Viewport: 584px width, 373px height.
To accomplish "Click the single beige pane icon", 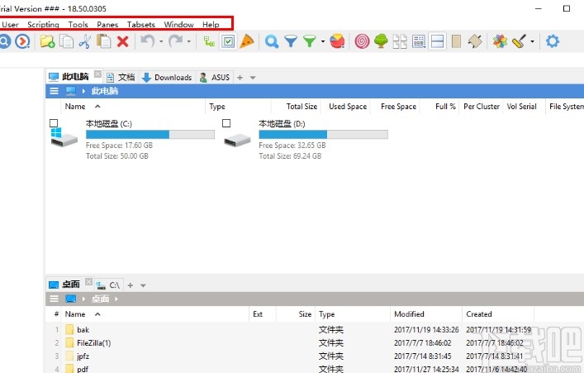I will click(x=456, y=41).
